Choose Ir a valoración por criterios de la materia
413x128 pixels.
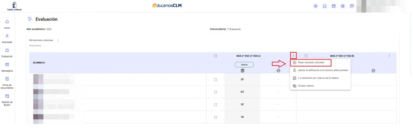(320, 78)
